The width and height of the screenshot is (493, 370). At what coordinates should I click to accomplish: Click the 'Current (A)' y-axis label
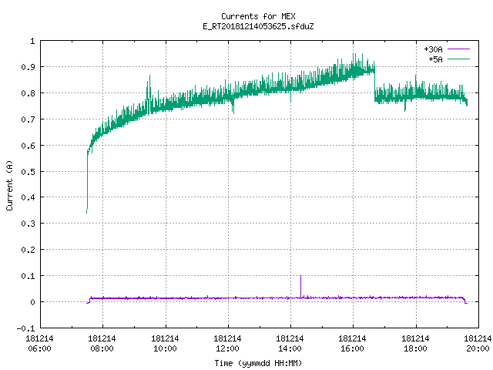[x=9, y=185]
